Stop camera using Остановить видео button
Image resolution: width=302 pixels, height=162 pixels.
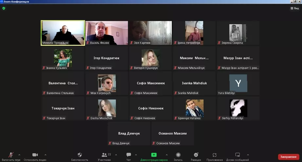coord(35,155)
